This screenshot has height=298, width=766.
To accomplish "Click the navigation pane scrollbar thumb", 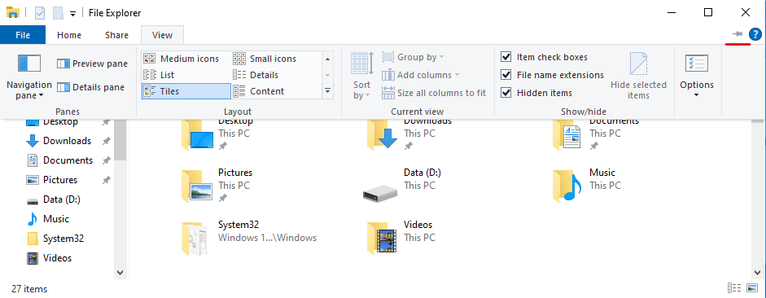I will (x=120, y=139).
